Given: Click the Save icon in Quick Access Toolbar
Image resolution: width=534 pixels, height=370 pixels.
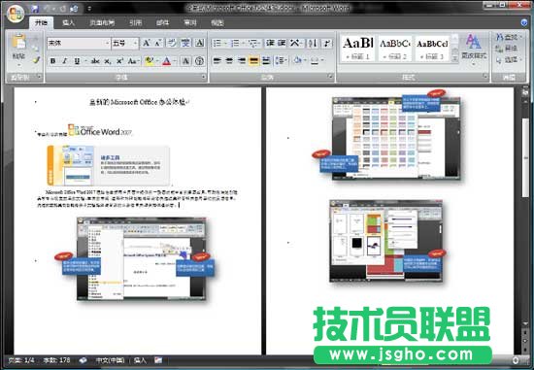Looking at the screenshot, I should pyautogui.click(x=35, y=9).
